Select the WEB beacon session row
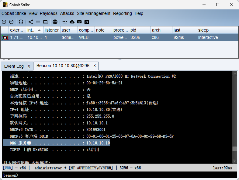Viewport: 239px width, 180px height. point(119,37)
